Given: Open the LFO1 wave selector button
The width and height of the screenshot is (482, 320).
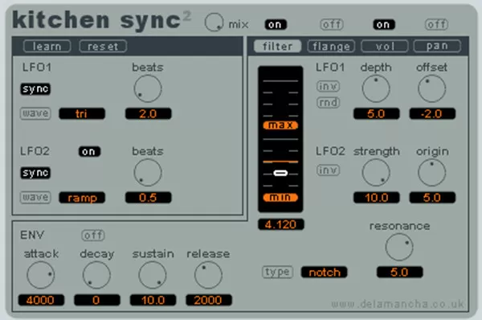Looking at the screenshot, I should tap(35, 113).
